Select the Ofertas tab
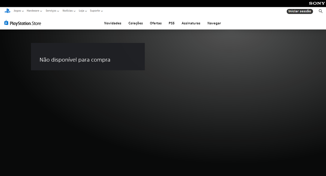The image size is (326, 176). click(156, 23)
